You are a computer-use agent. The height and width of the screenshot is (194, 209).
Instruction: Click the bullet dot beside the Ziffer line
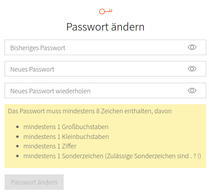17,146
